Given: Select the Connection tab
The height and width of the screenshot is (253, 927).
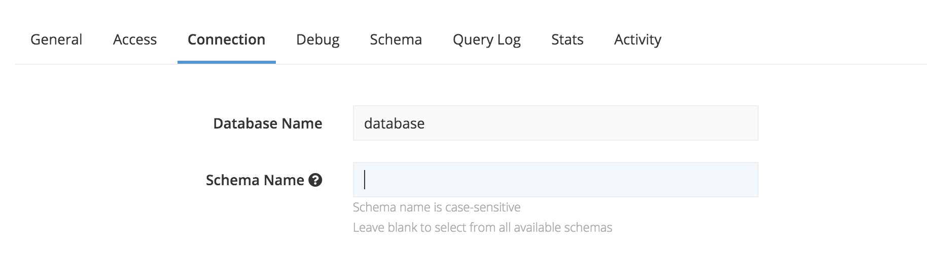Looking at the screenshot, I should [226, 39].
